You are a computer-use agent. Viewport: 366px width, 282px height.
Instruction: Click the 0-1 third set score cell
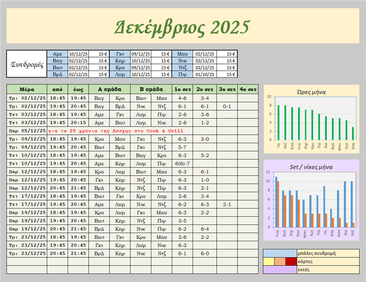(226, 106)
